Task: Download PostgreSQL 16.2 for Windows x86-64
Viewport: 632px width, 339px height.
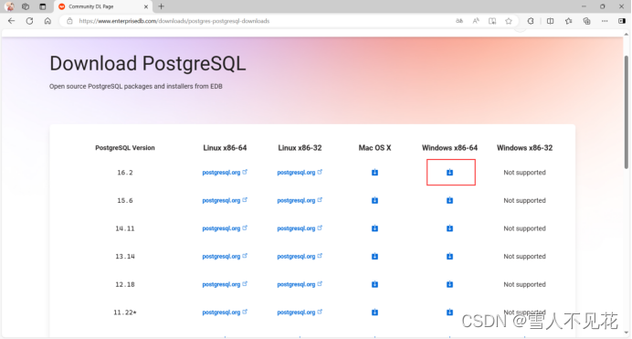Action: (x=449, y=173)
